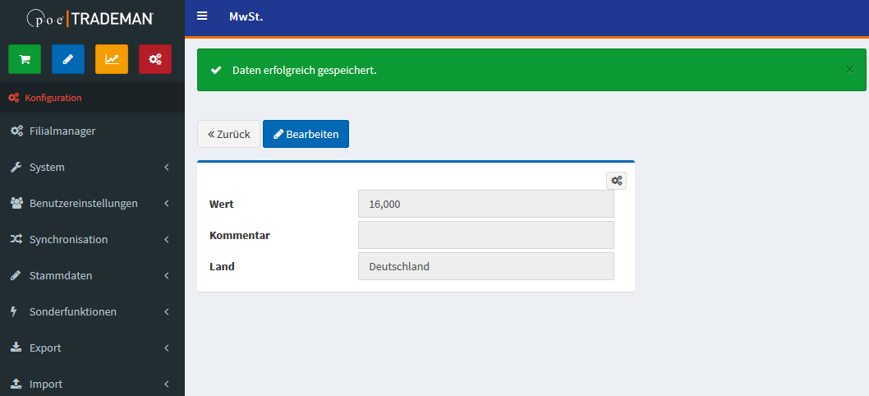Click the Zurück button
The width and height of the screenshot is (869, 396).
point(228,134)
